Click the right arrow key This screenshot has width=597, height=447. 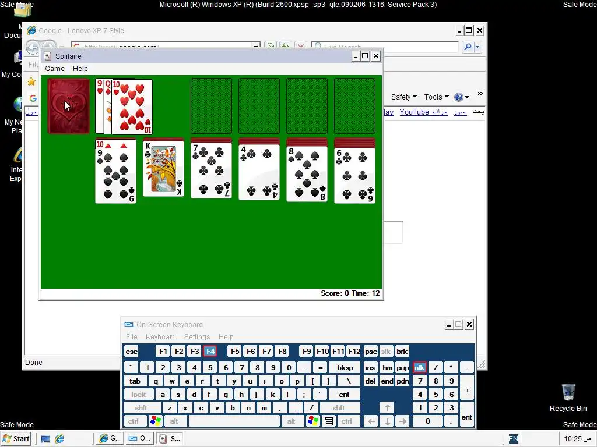tap(403, 421)
